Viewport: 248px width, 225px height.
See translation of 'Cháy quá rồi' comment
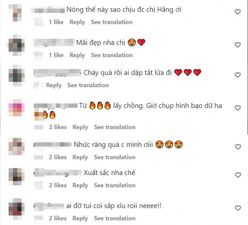coord(88,85)
